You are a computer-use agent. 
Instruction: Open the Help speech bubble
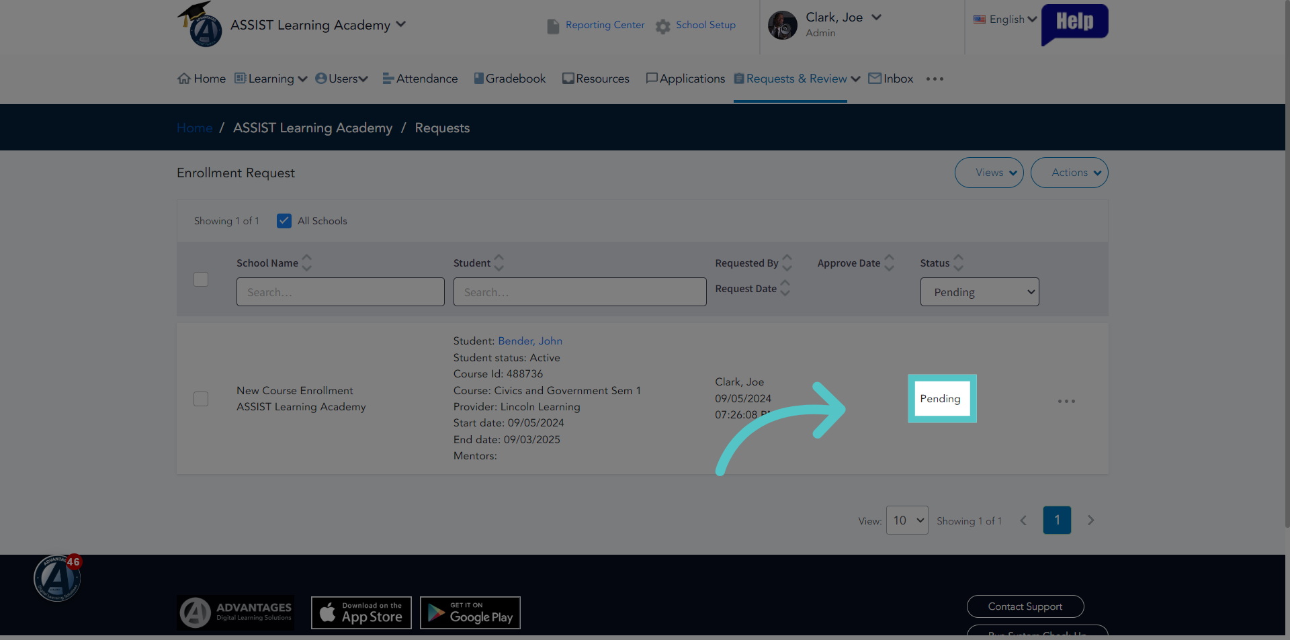(x=1074, y=24)
